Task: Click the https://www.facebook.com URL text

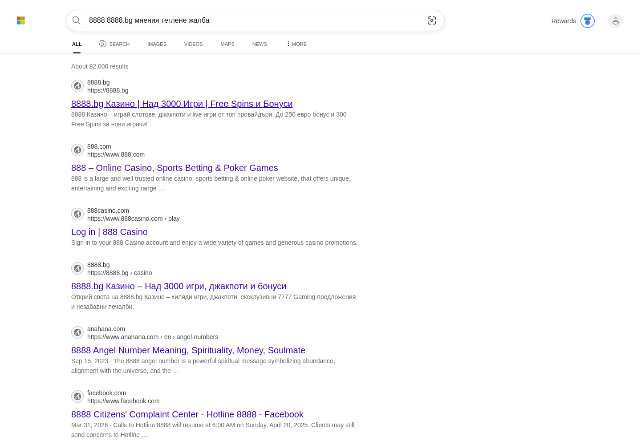Action: 123,401
